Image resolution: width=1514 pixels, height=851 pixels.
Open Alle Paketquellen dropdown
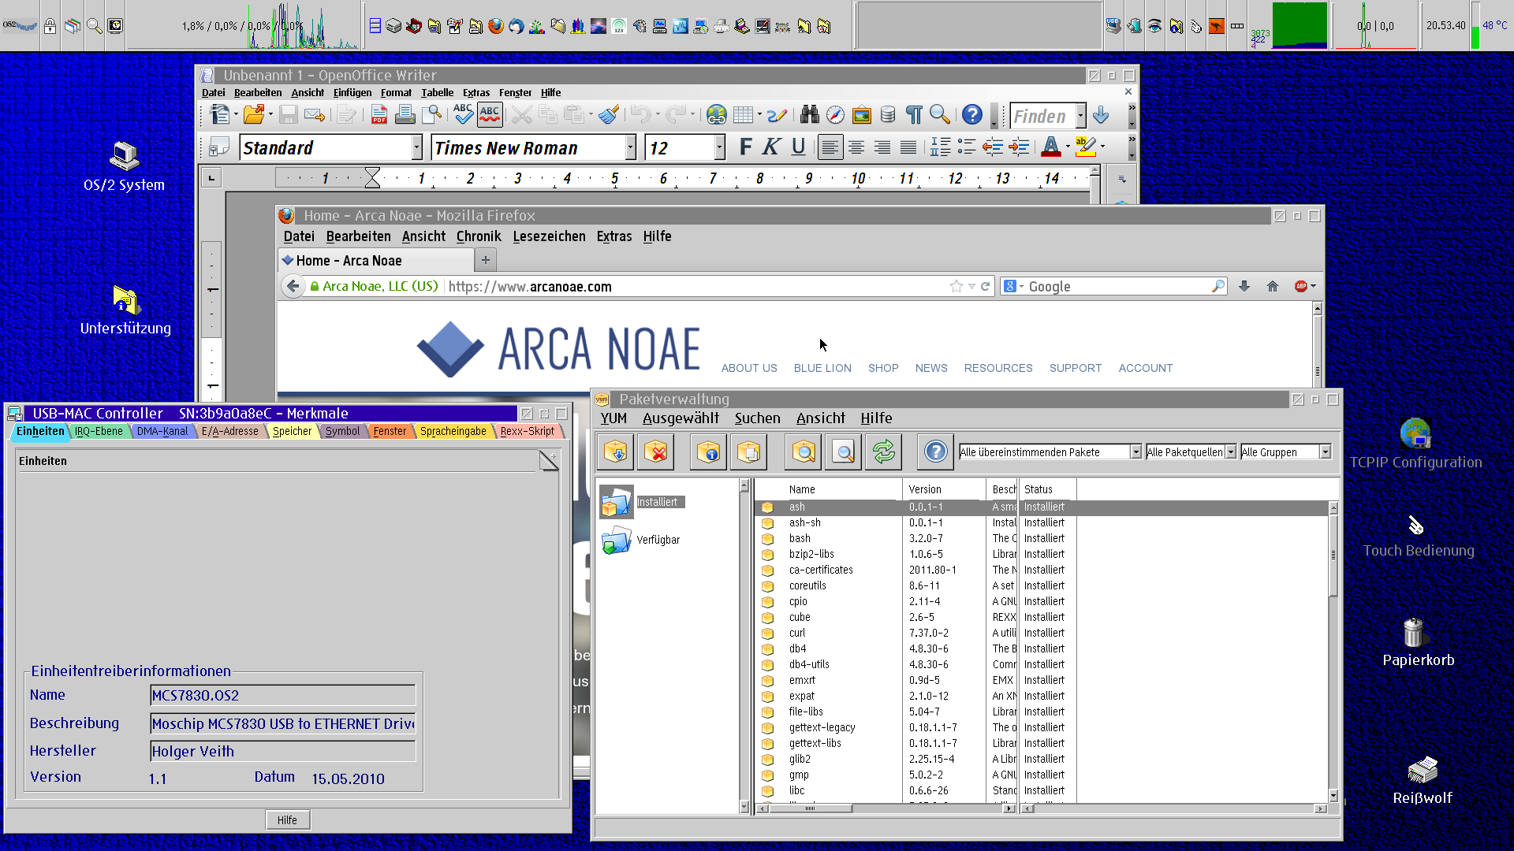(1230, 452)
